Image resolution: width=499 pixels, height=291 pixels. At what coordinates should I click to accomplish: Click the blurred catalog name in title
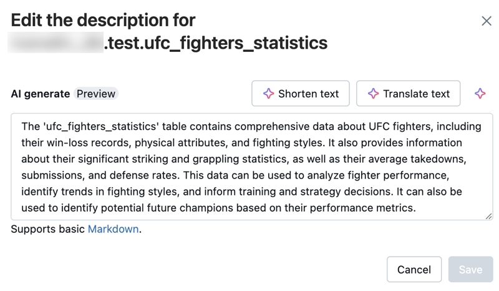(56, 42)
